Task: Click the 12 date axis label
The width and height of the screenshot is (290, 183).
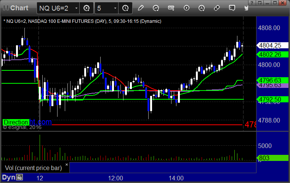Action: tap(40, 178)
